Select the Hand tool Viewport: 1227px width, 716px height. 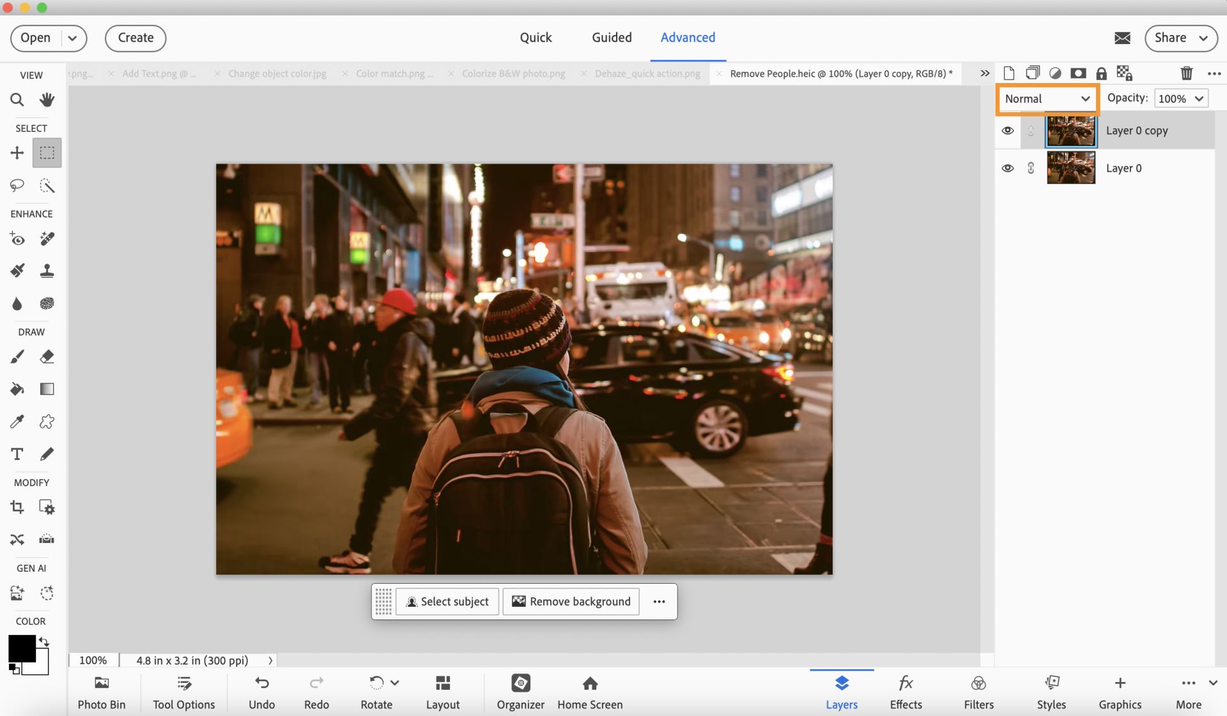point(47,100)
